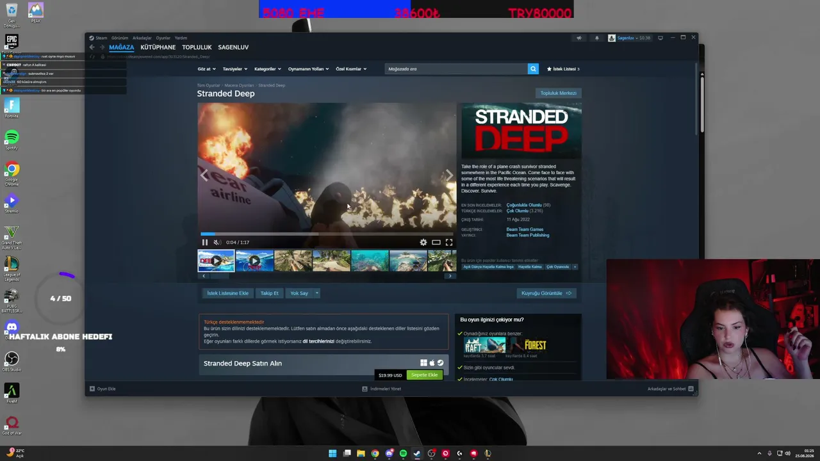Image resolution: width=820 pixels, height=461 pixels.
Task: Open the Fortnite desktop shortcut
Action: click(x=12, y=108)
